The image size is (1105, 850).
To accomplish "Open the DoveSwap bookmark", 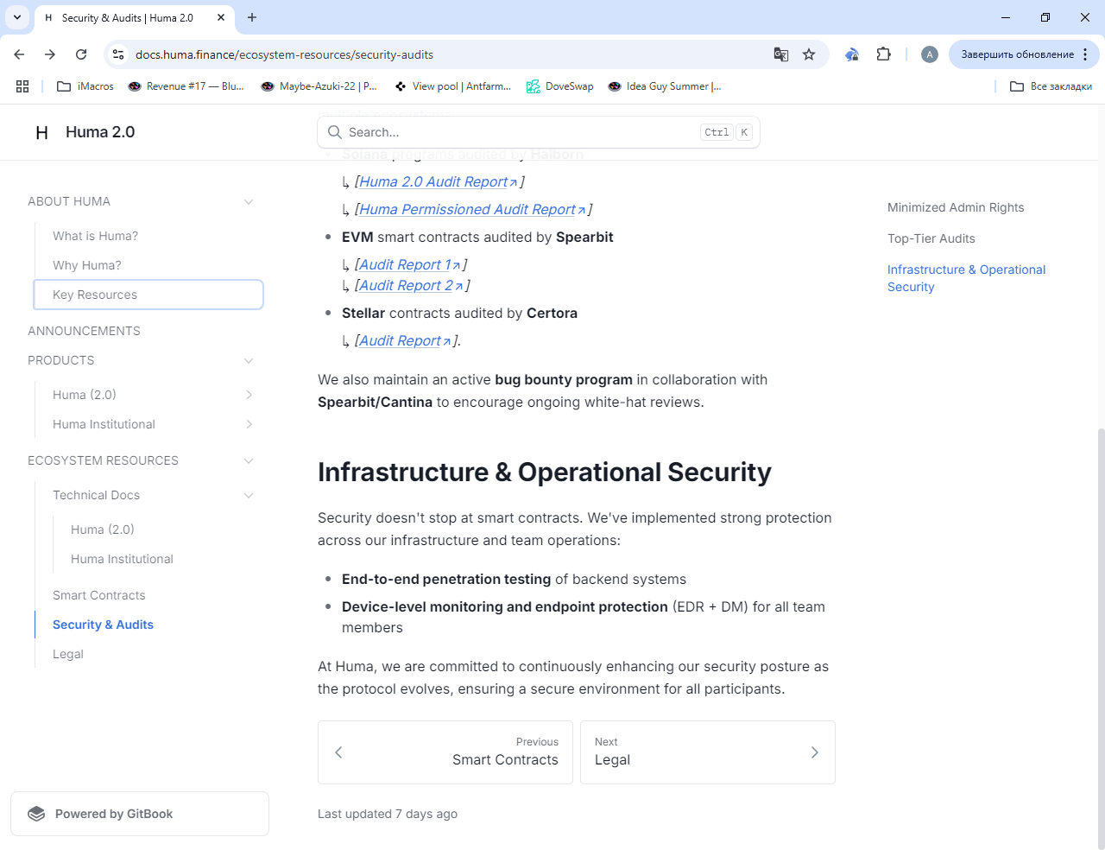I will pos(560,86).
